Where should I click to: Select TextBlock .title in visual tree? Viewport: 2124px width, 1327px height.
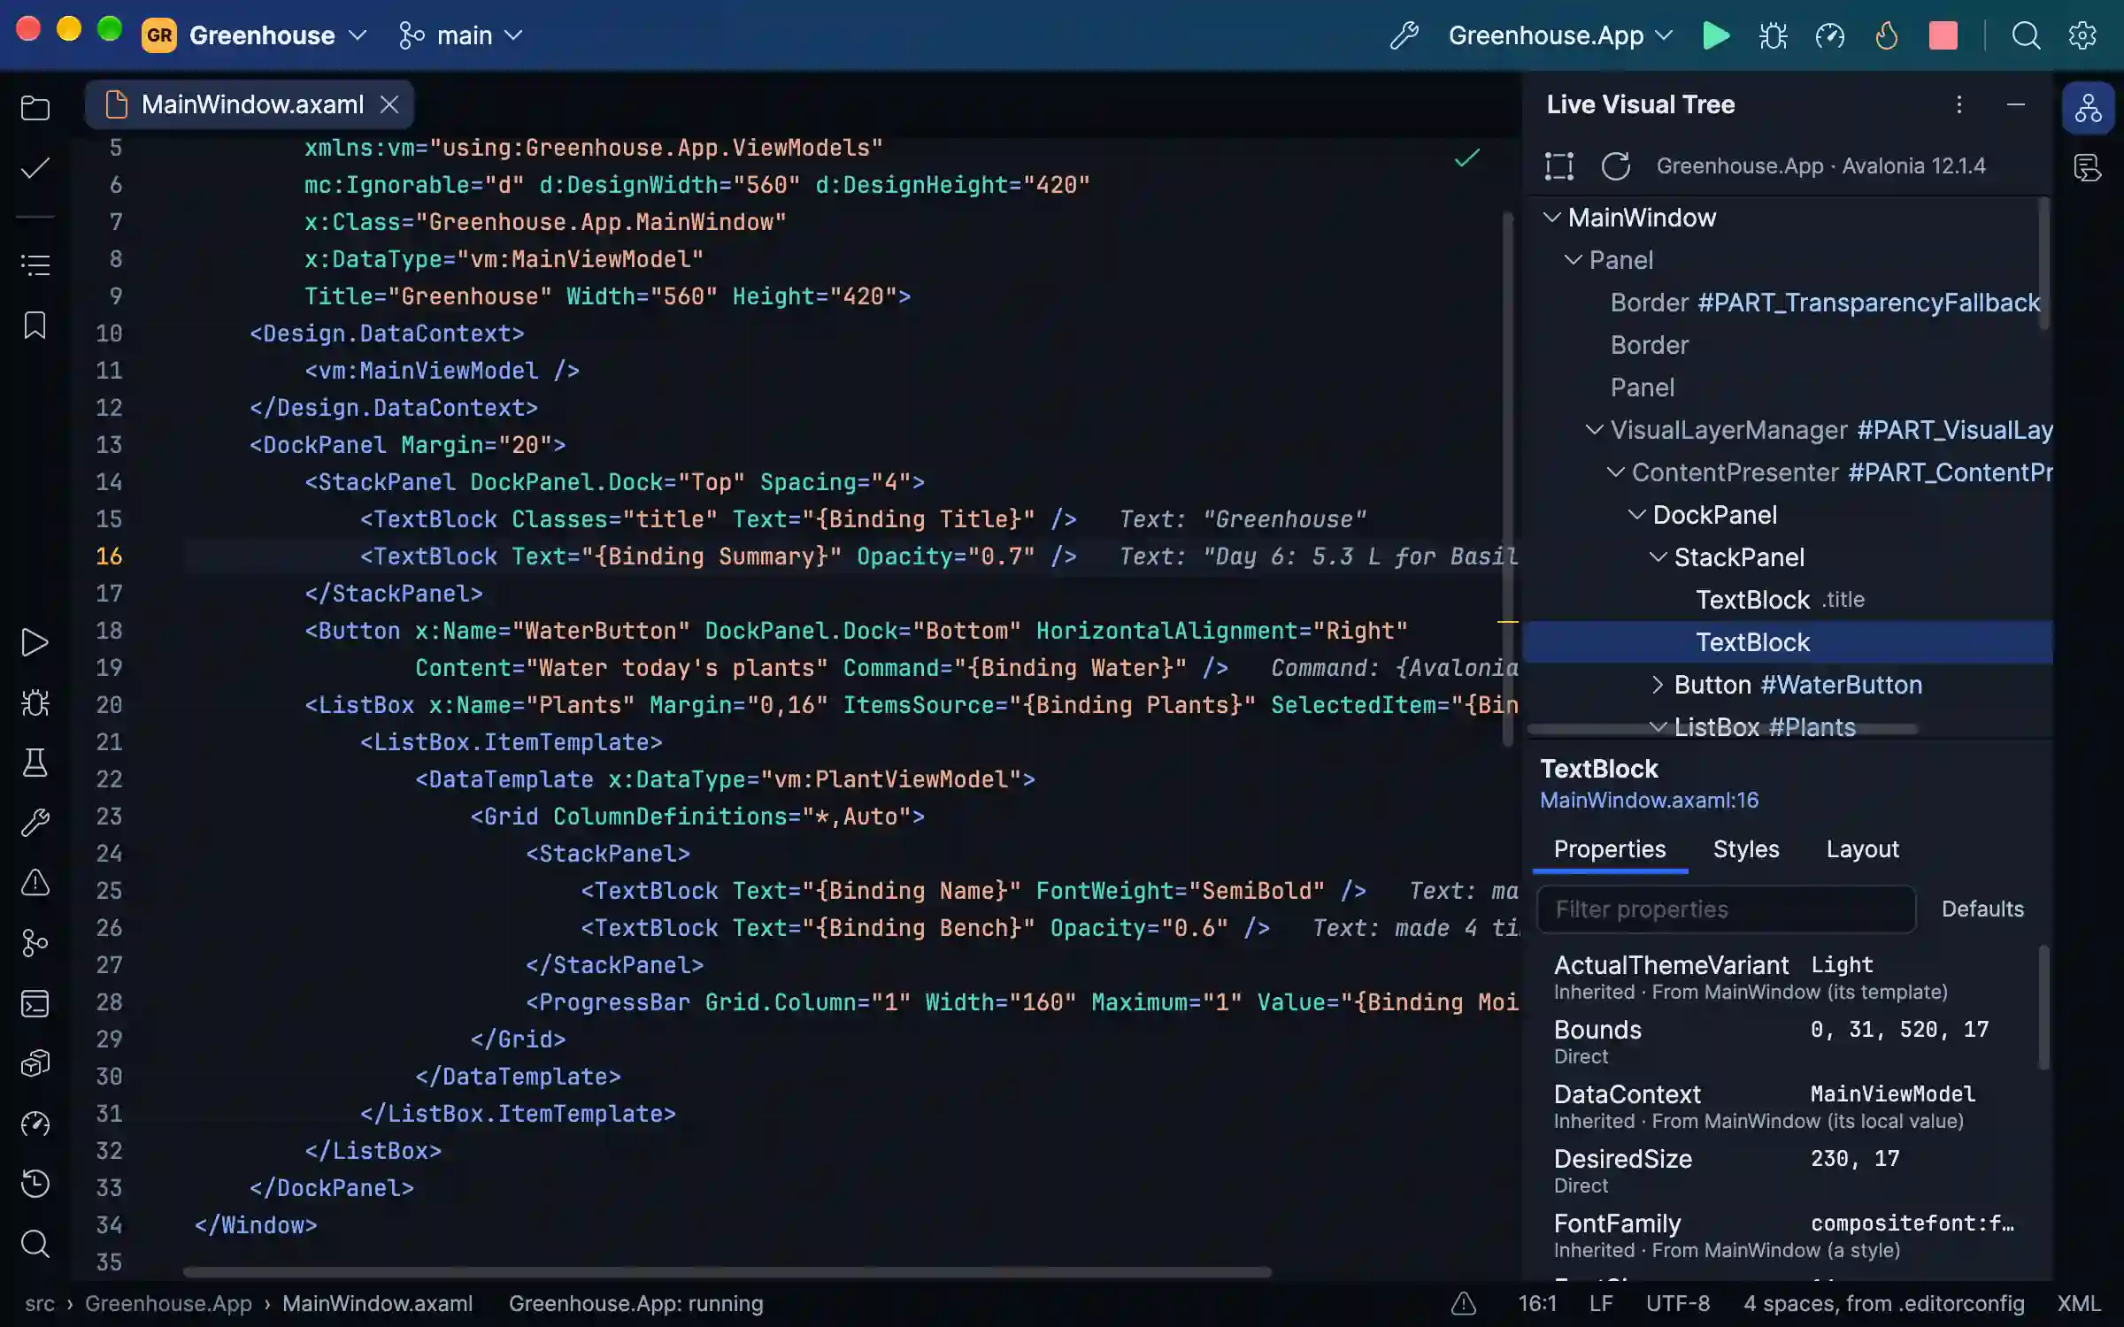(1788, 599)
